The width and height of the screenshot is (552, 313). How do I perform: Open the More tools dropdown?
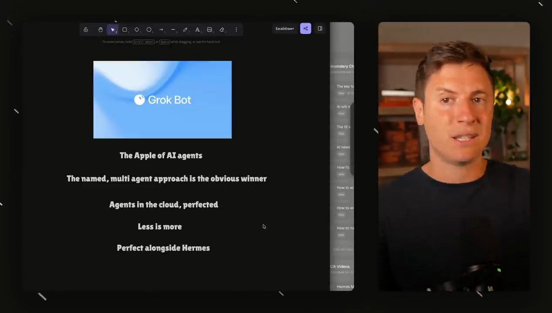236,30
